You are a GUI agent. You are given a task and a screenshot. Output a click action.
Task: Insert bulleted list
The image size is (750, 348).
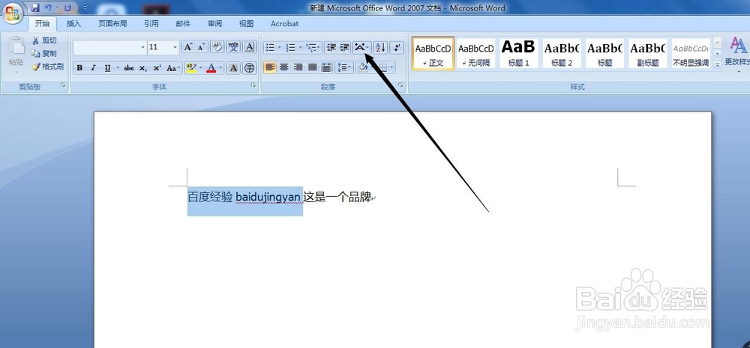pyautogui.click(x=270, y=47)
